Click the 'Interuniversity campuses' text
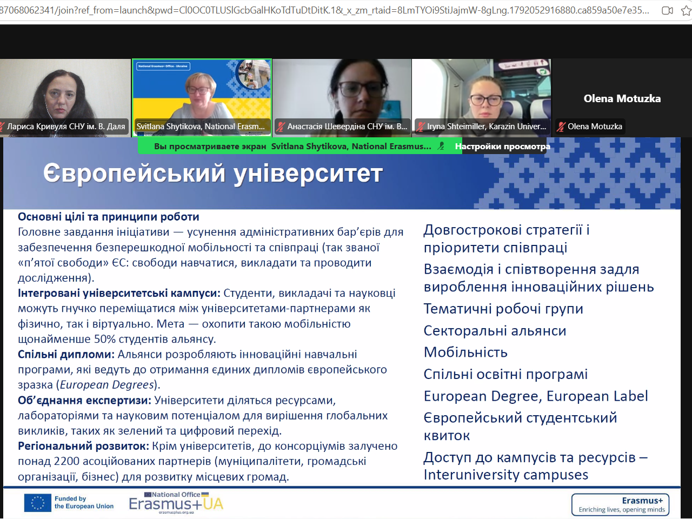Screen dimensions: 692x519 point(506,475)
